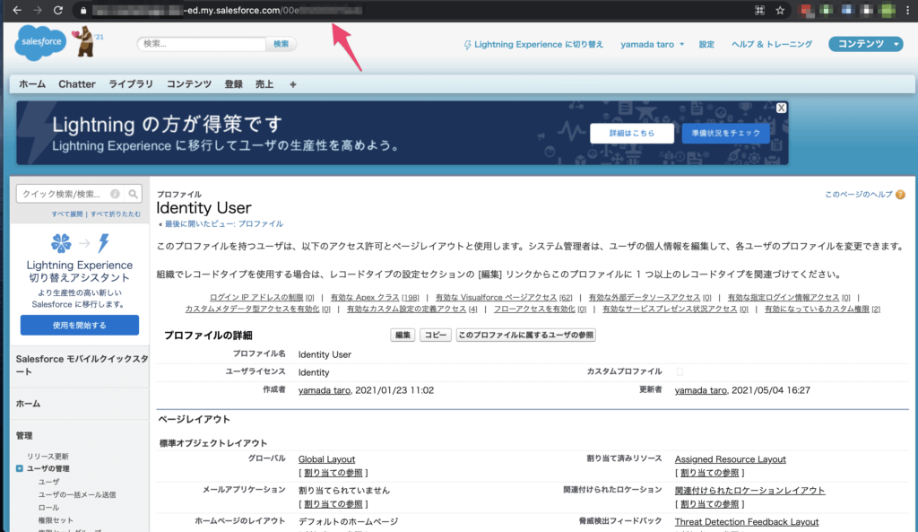Screen dimensions: 918x532
Task: Switch to the Chatter tab
Action: click(76, 83)
